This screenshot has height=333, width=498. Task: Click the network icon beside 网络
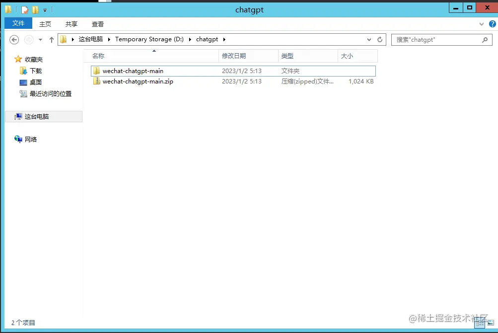click(18, 139)
